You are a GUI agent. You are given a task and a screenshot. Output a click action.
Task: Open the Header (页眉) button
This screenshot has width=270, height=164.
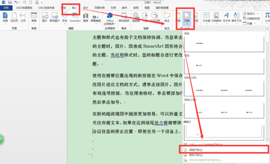tap(178, 18)
